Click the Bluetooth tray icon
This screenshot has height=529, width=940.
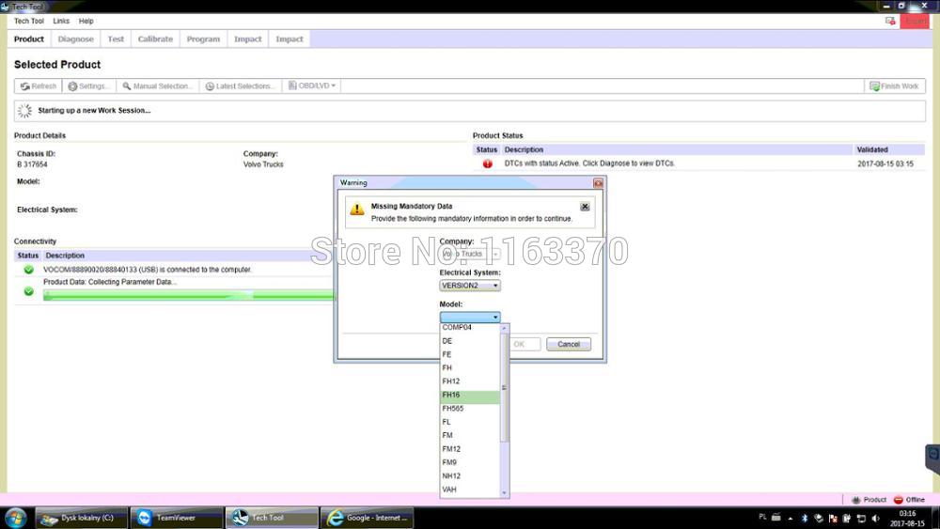805,519
